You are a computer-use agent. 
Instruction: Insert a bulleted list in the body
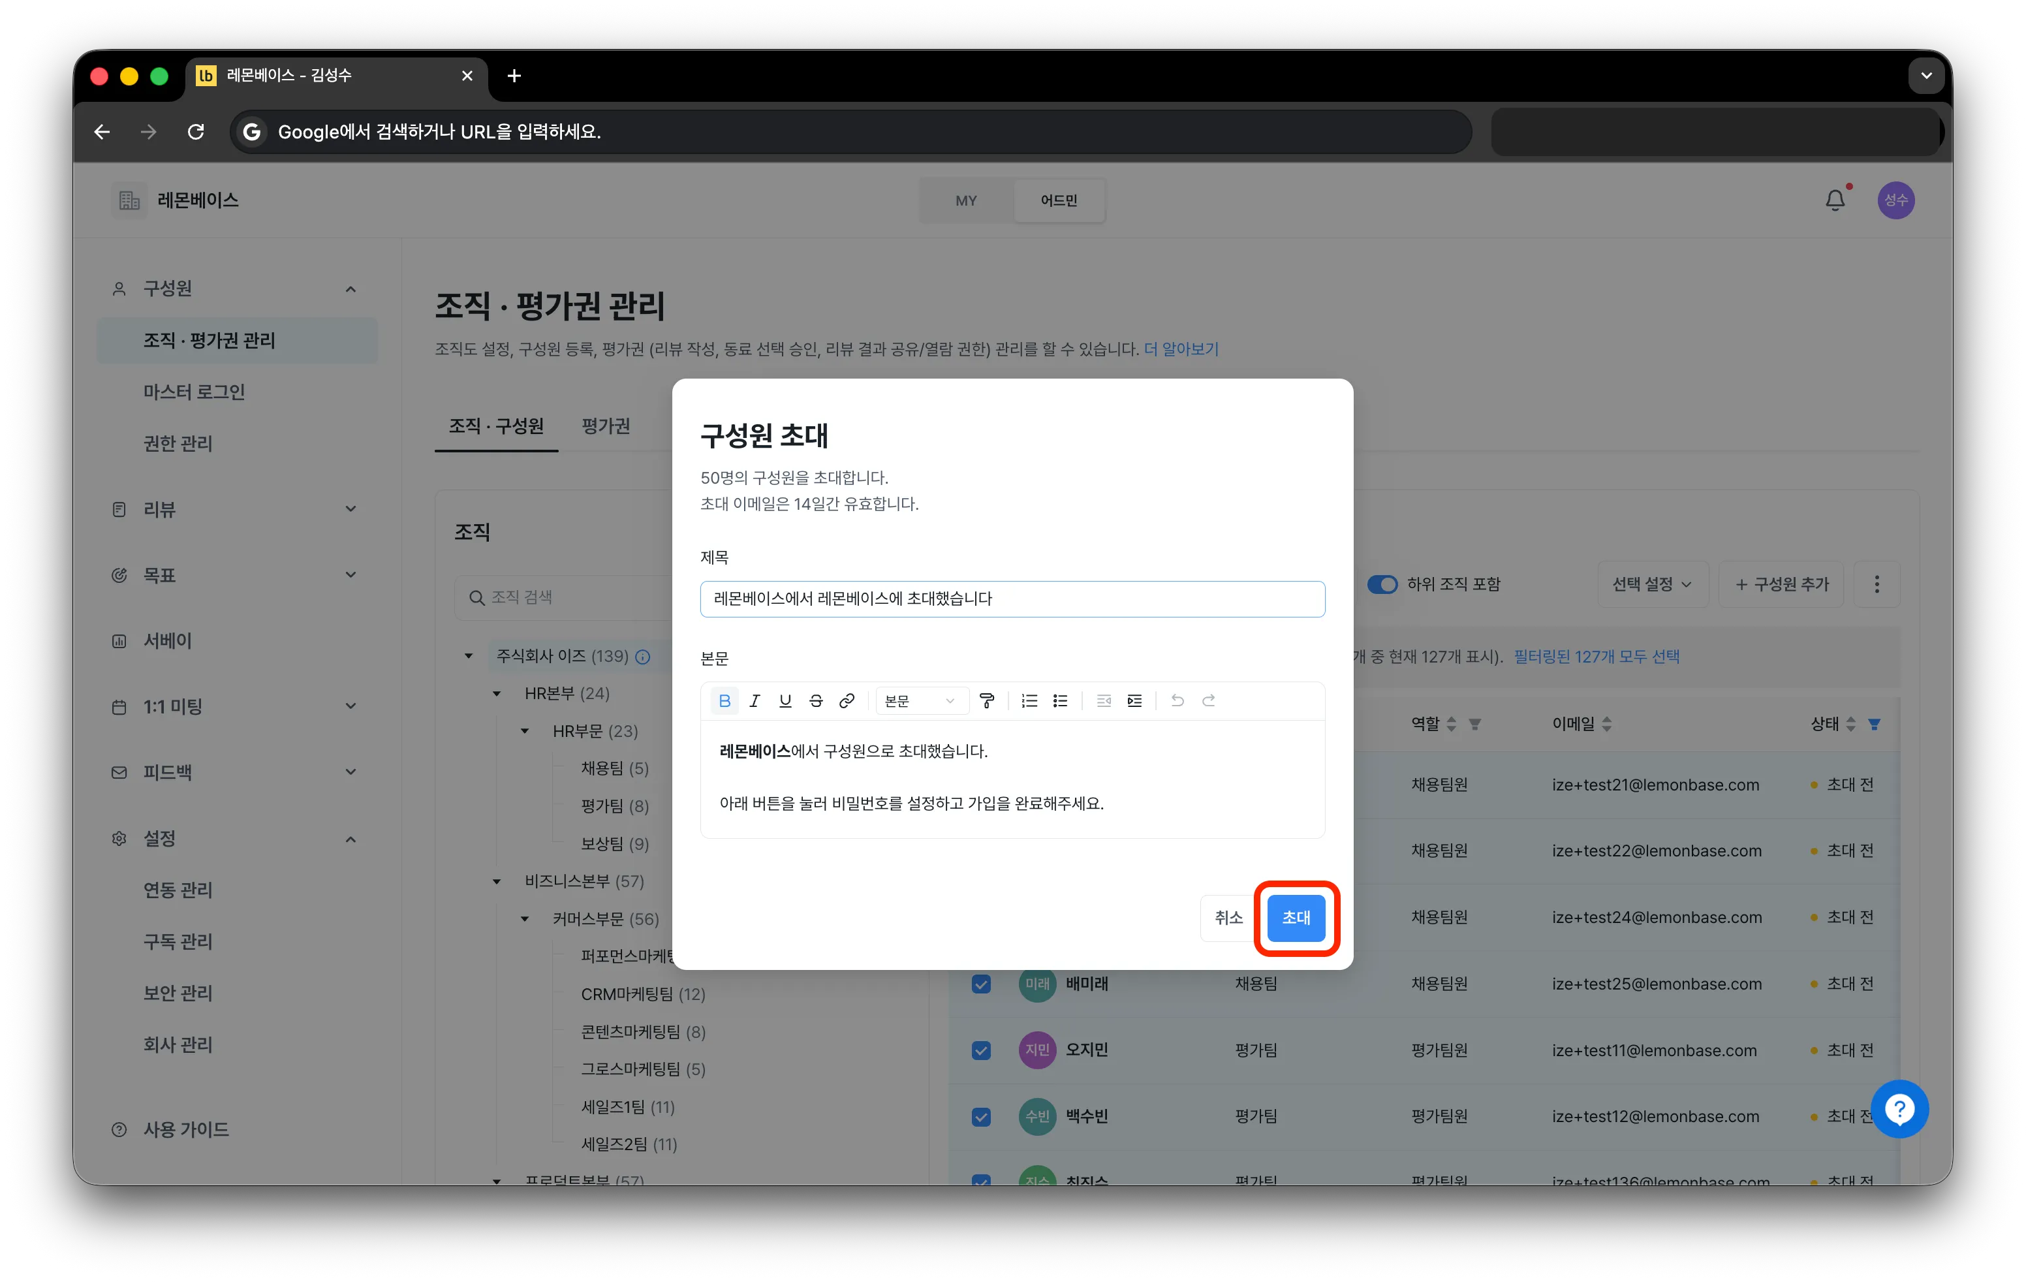1060,700
